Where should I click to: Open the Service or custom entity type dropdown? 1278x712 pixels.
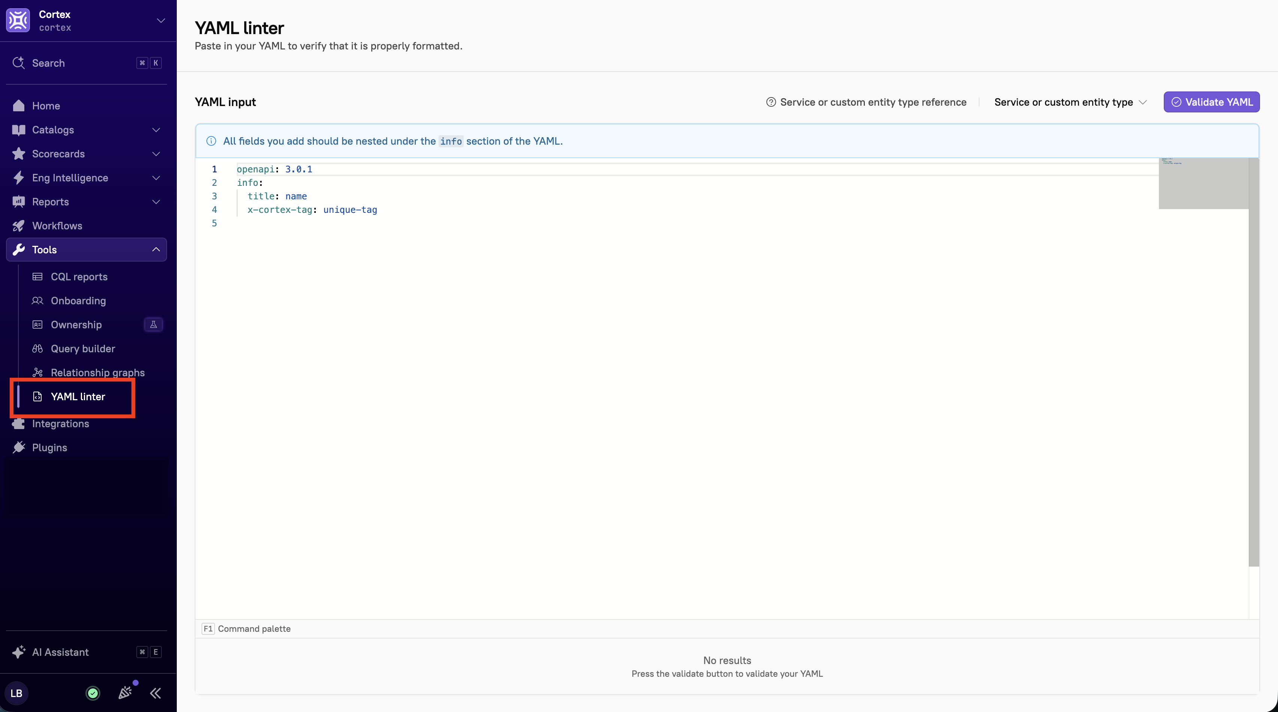coord(1070,102)
